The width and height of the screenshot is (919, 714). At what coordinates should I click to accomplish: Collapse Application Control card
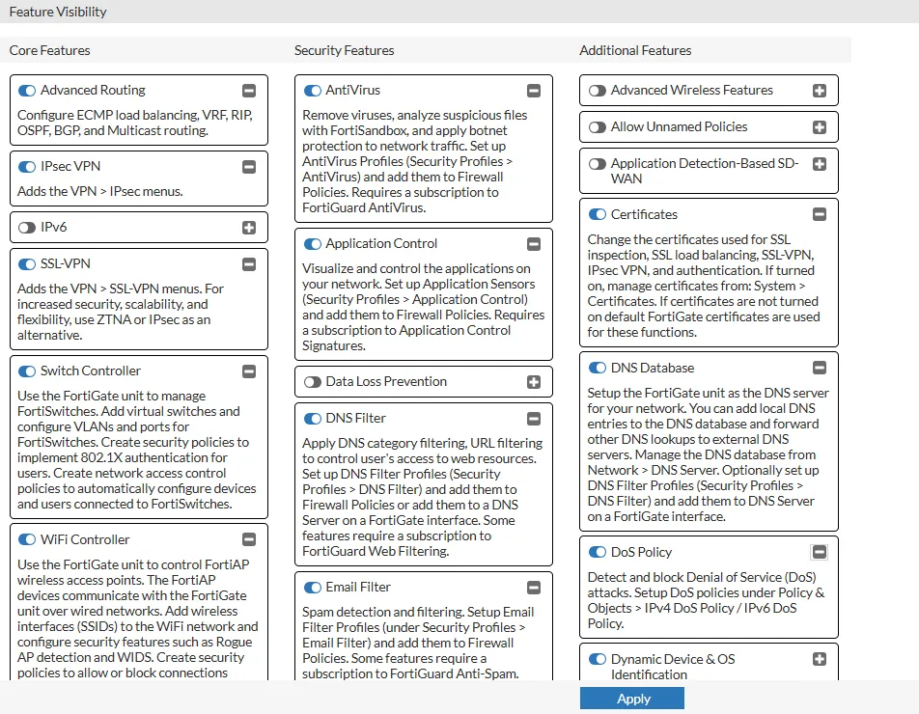pyautogui.click(x=534, y=244)
